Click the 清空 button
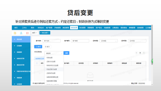This screenshot has width=161, height=91. point(47,47)
